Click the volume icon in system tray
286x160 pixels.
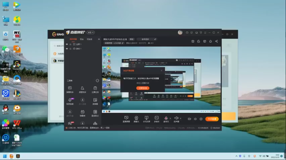[264, 156]
